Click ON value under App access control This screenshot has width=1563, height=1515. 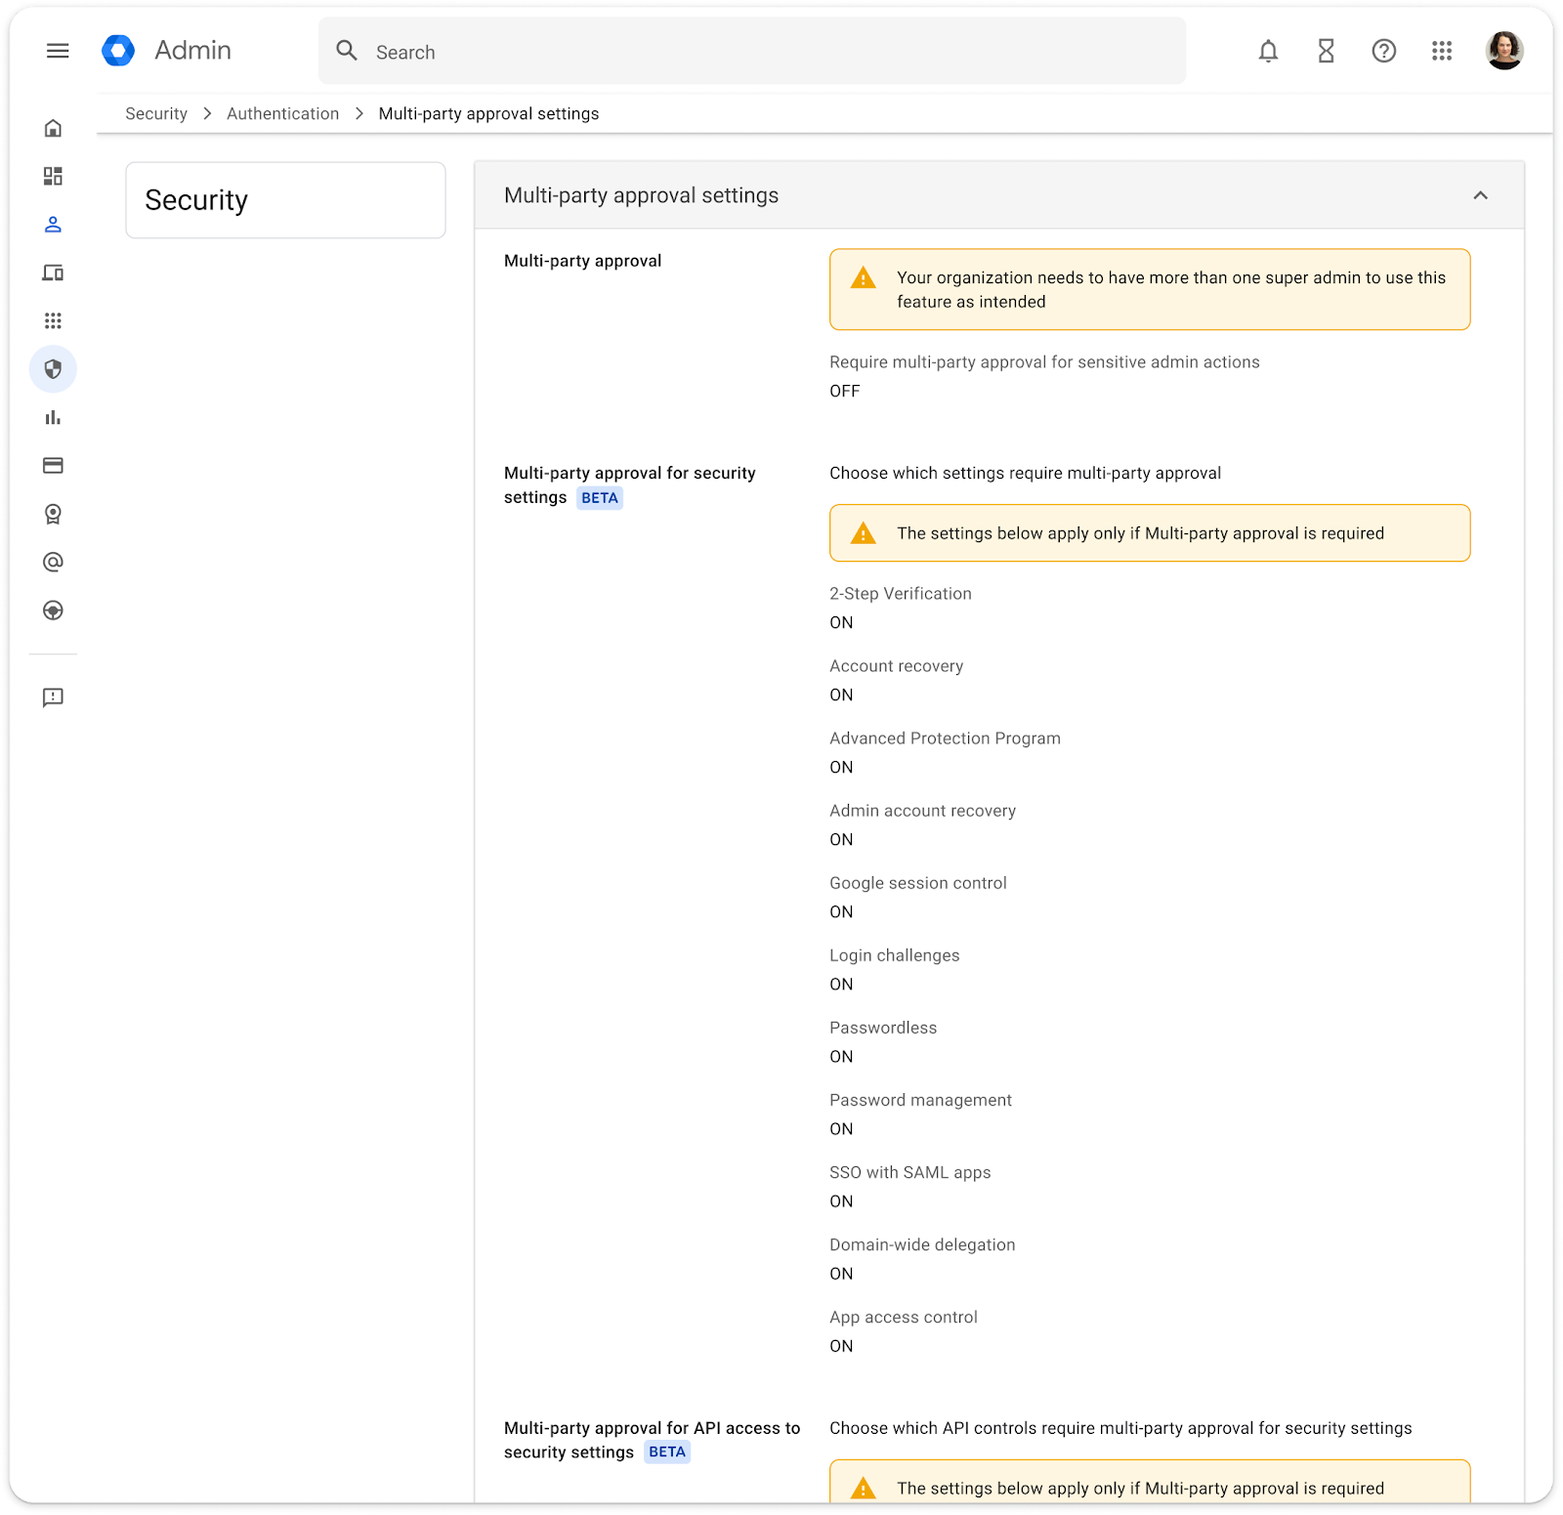(x=841, y=1346)
